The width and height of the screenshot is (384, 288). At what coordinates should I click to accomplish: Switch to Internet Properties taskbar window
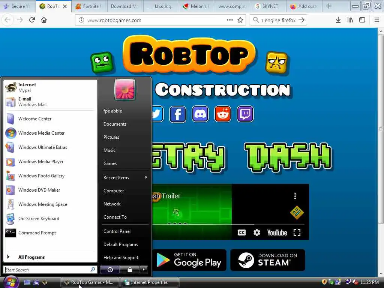150,282
